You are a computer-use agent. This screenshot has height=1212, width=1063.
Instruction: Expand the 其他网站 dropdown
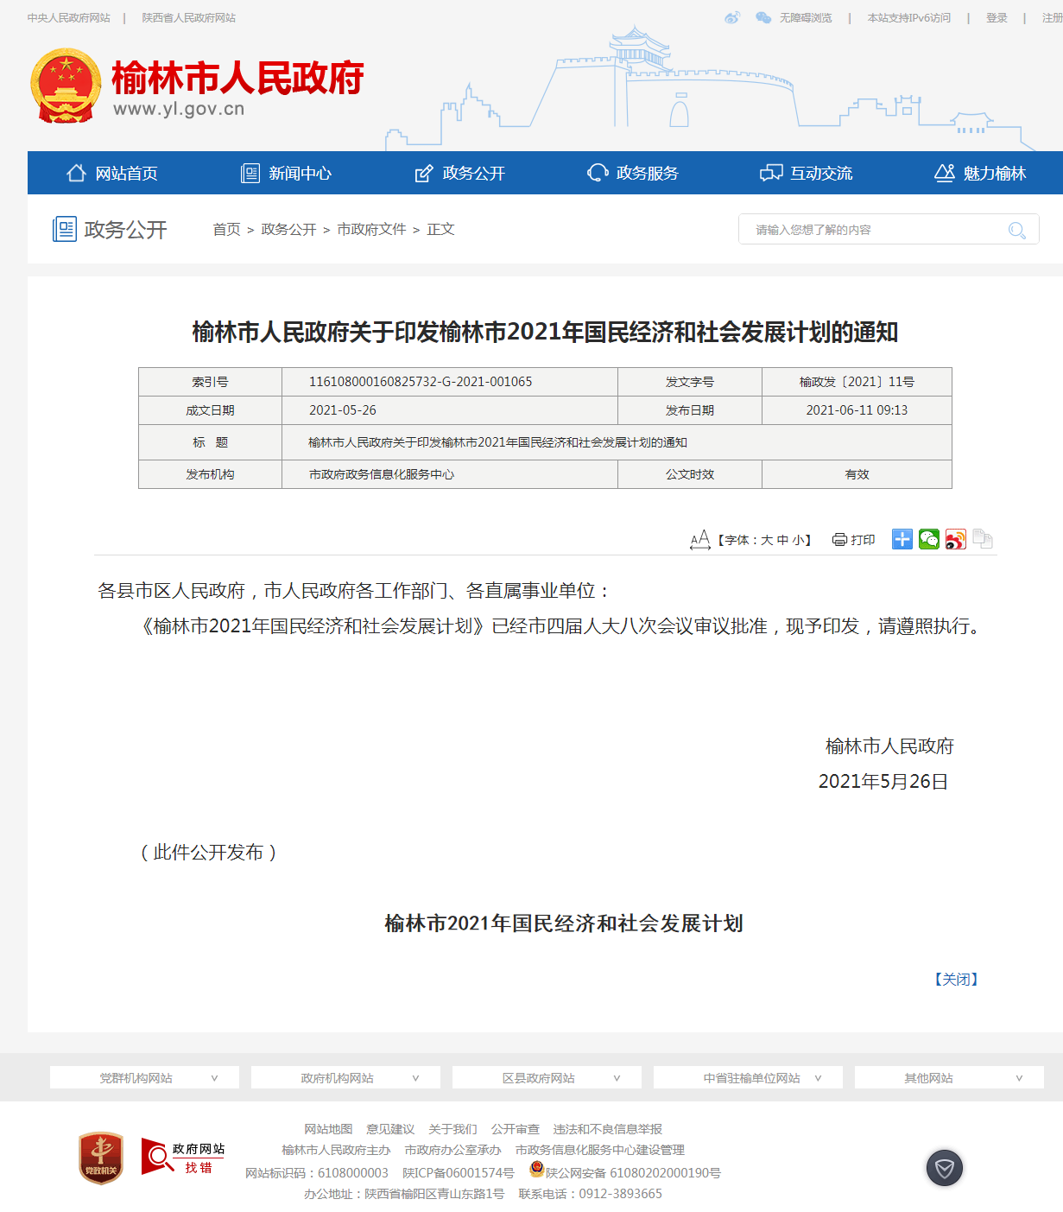[x=949, y=1078]
